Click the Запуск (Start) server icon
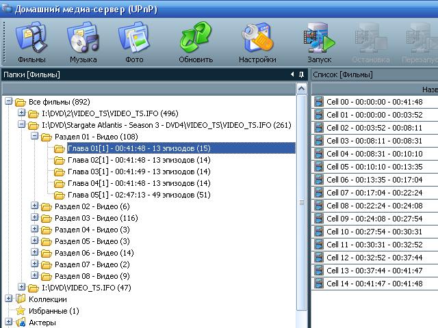This screenshot has width=438, height=328. point(319,42)
